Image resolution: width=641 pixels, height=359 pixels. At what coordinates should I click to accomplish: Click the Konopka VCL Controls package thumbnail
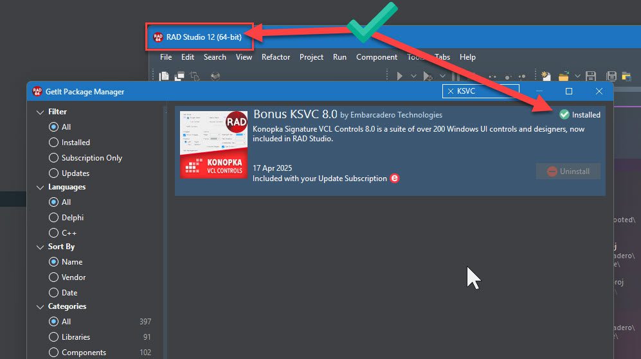214,144
